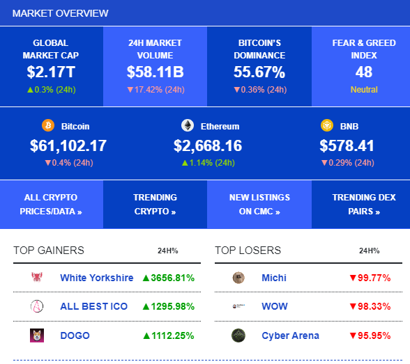Click the Neutral sentiment label
The width and height of the screenshot is (410, 364).
click(364, 90)
